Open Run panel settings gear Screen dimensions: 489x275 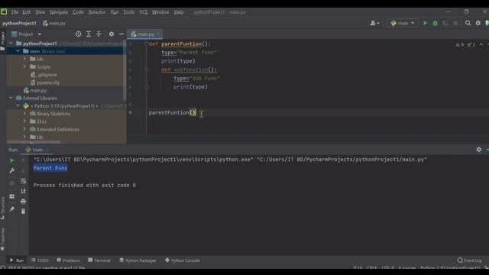point(479,150)
